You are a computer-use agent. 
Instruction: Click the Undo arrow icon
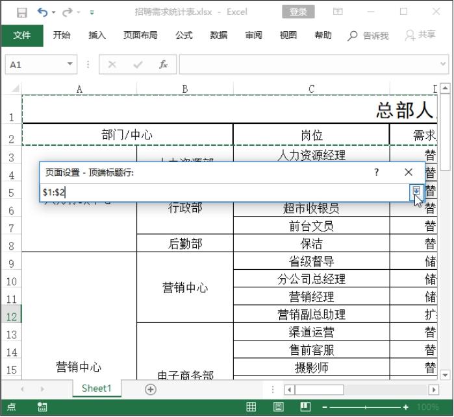pos(43,12)
